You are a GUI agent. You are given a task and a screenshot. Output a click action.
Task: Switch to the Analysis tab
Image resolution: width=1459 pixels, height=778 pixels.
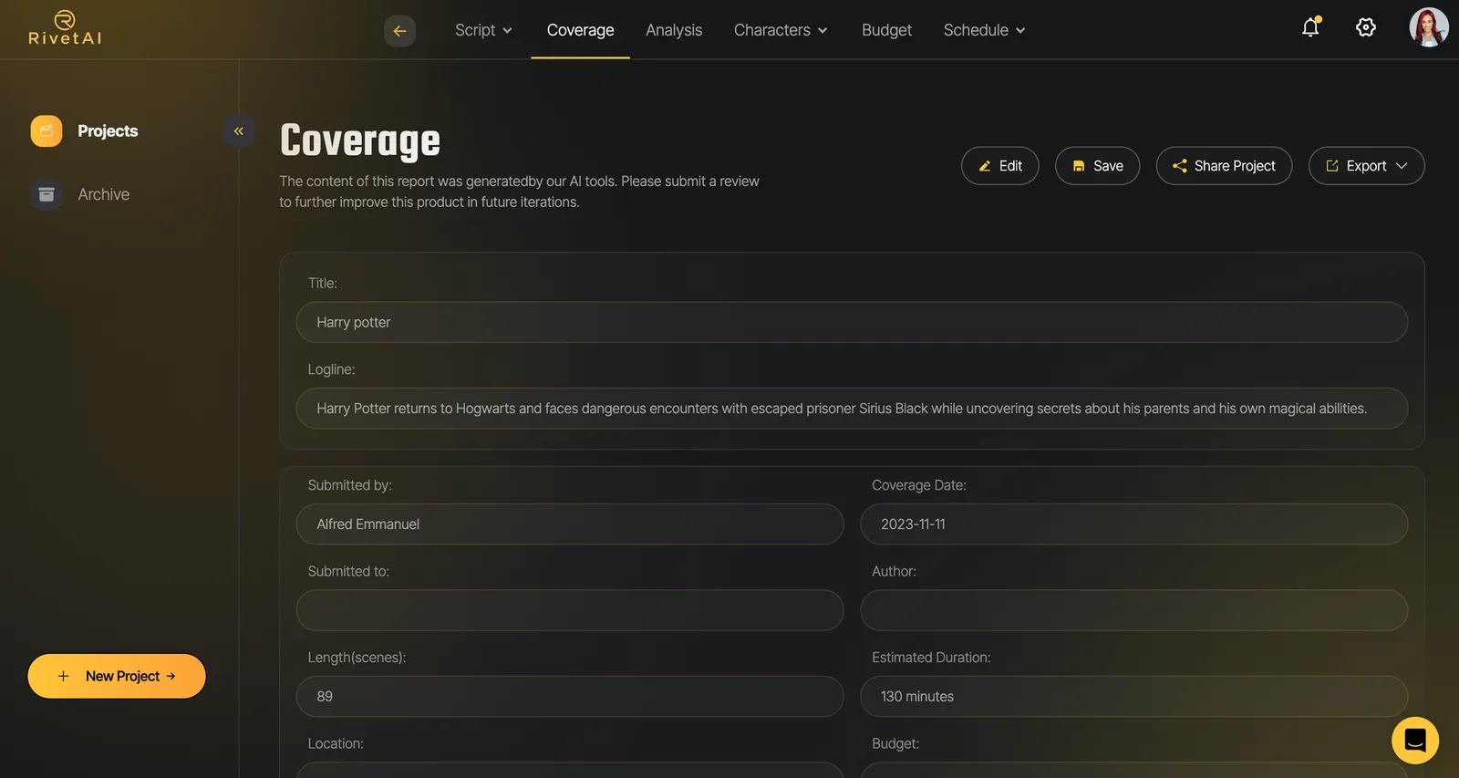674,30
